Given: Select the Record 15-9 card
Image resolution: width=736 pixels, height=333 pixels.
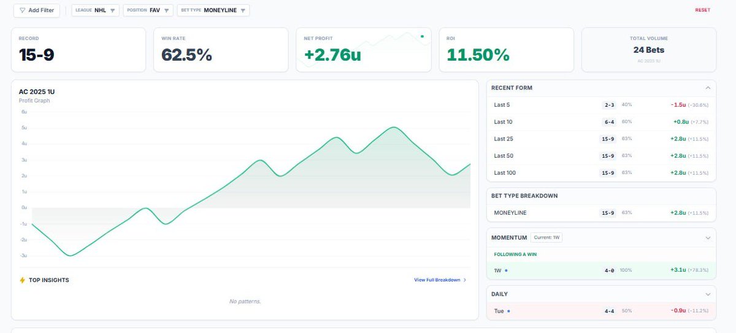Looking at the screenshot, I should (x=79, y=50).
